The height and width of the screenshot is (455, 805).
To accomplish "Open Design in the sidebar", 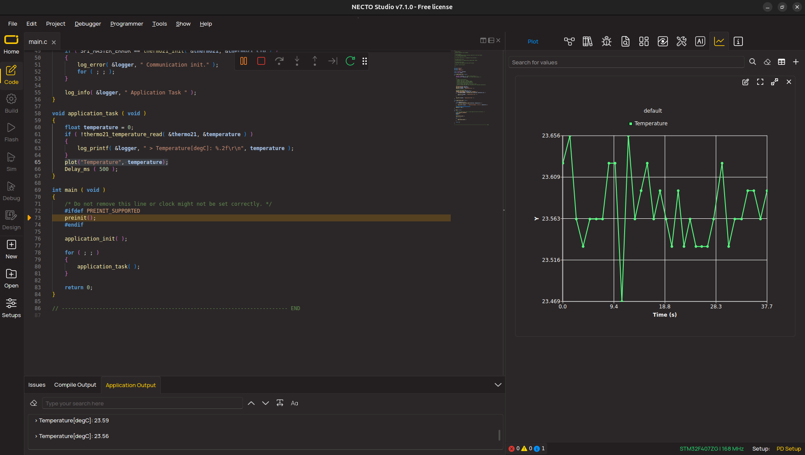I will pyautogui.click(x=11, y=220).
